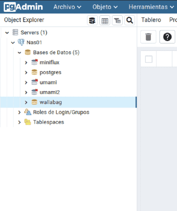The width and height of the screenshot is (177, 211).
Task: Select the Tablespaces label
Action: (48, 122)
